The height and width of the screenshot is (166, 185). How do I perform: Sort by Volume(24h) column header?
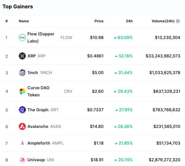[x=163, y=21]
